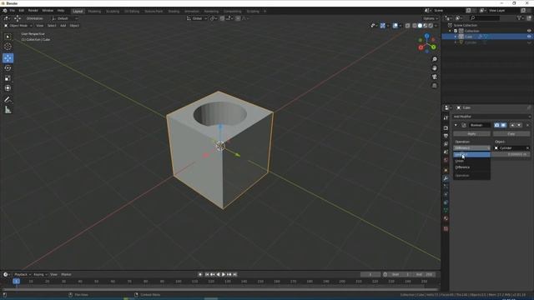534x300 pixels.
Task: Open the viewport Options dropdown
Action: point(431,18)
